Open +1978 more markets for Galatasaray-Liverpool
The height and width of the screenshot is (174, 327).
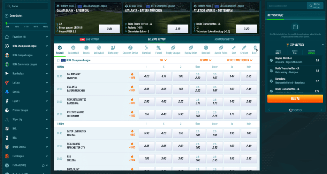[132, 76]
